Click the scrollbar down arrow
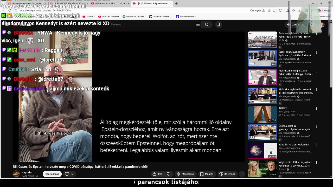 coord(331,177)
